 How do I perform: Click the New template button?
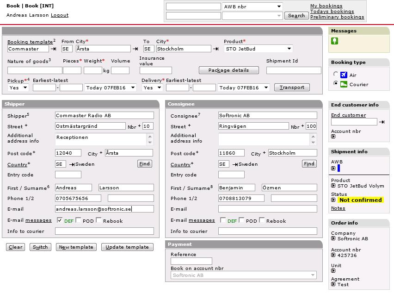coord(76,247)
